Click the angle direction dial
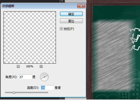Viewport: 140px width, 100px height. [44, 77]
